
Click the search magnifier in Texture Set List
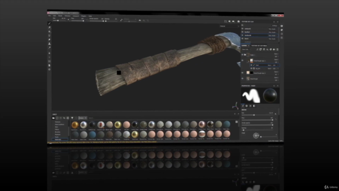[243, 25]
